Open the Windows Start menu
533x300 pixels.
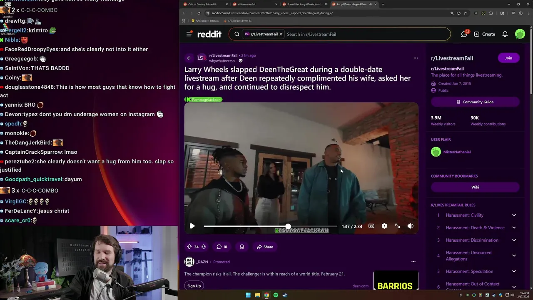pos(248,295)
